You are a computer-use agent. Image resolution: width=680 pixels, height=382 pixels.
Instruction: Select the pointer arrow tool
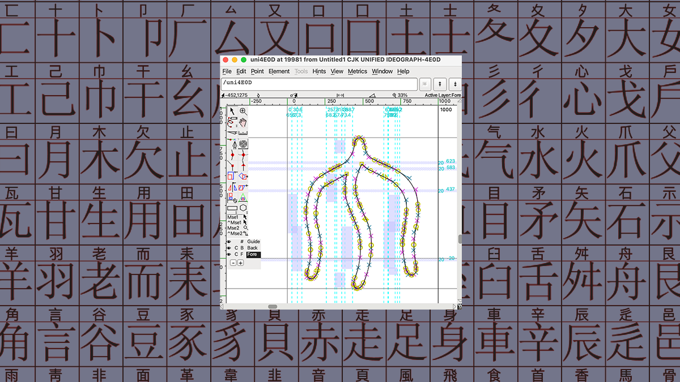click(x=232, y=111)
